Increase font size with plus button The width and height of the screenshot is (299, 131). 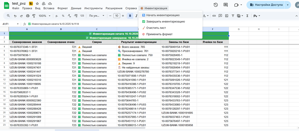coord(123,16)
